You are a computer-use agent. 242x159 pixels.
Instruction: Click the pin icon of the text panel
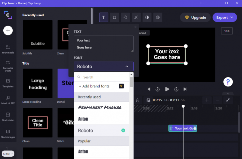pos(135,27)
